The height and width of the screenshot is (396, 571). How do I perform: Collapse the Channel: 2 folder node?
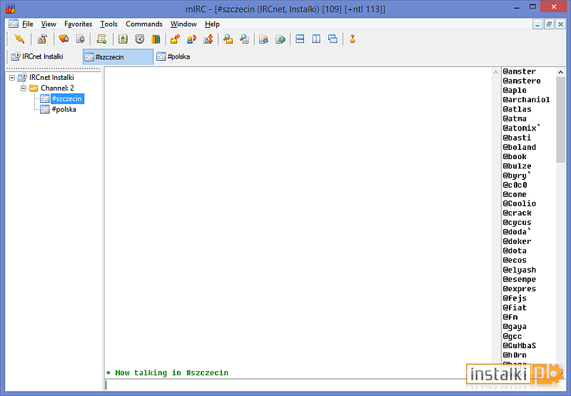pyautogui.click(x=23, y=88)
